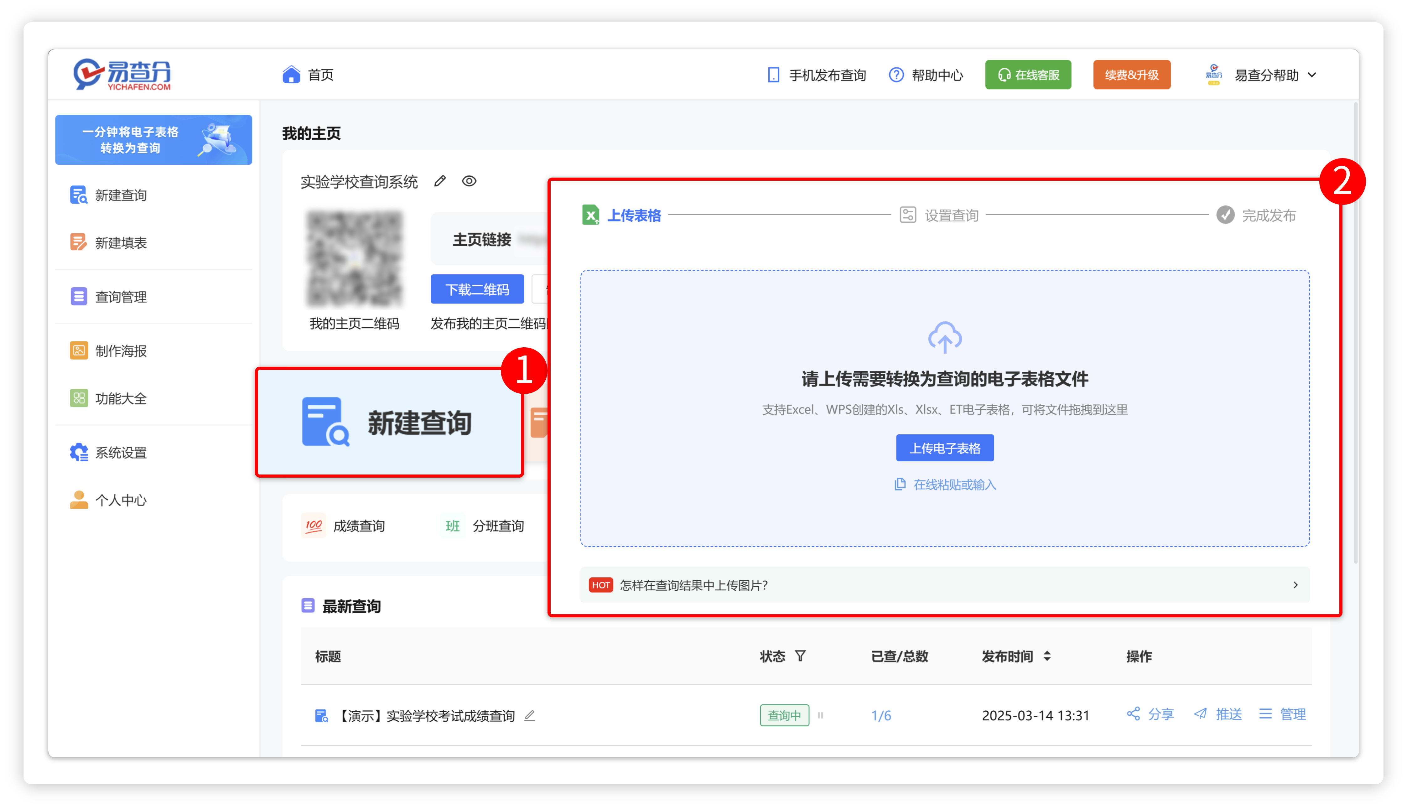
Task: Filter by 状态 using the funnel icon
Action: click(800, 656)
